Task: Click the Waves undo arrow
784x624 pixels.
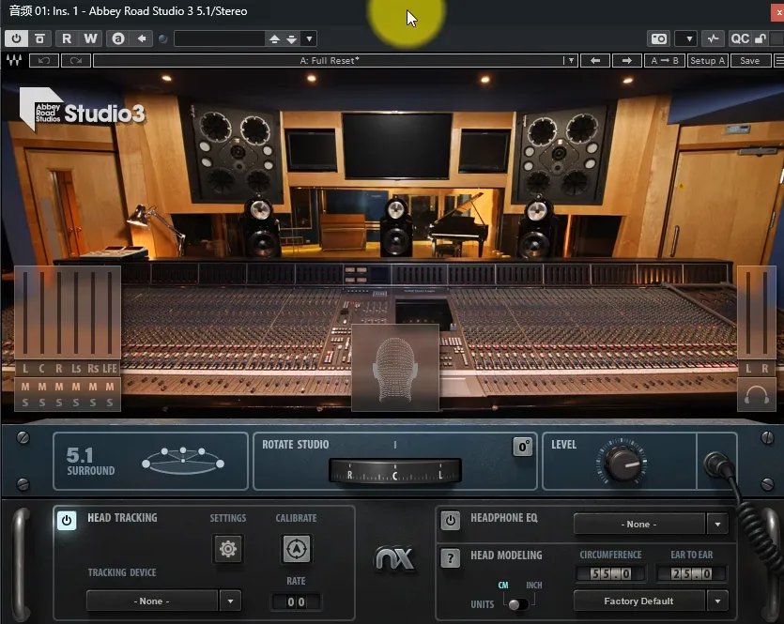Action: [43, 61]
